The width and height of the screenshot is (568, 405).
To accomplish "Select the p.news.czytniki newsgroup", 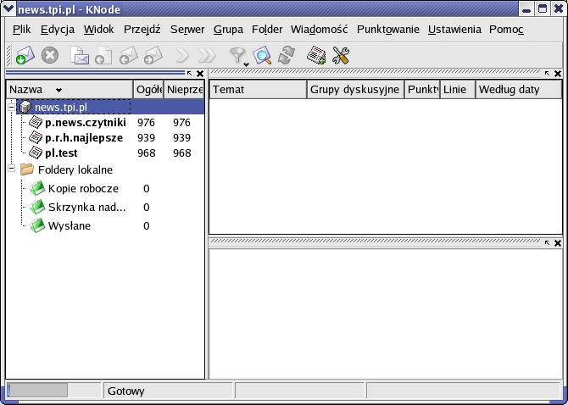I will pos(85,123).
